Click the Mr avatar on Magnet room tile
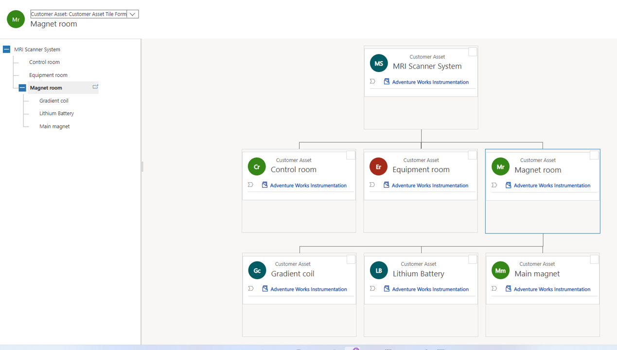 500,167
